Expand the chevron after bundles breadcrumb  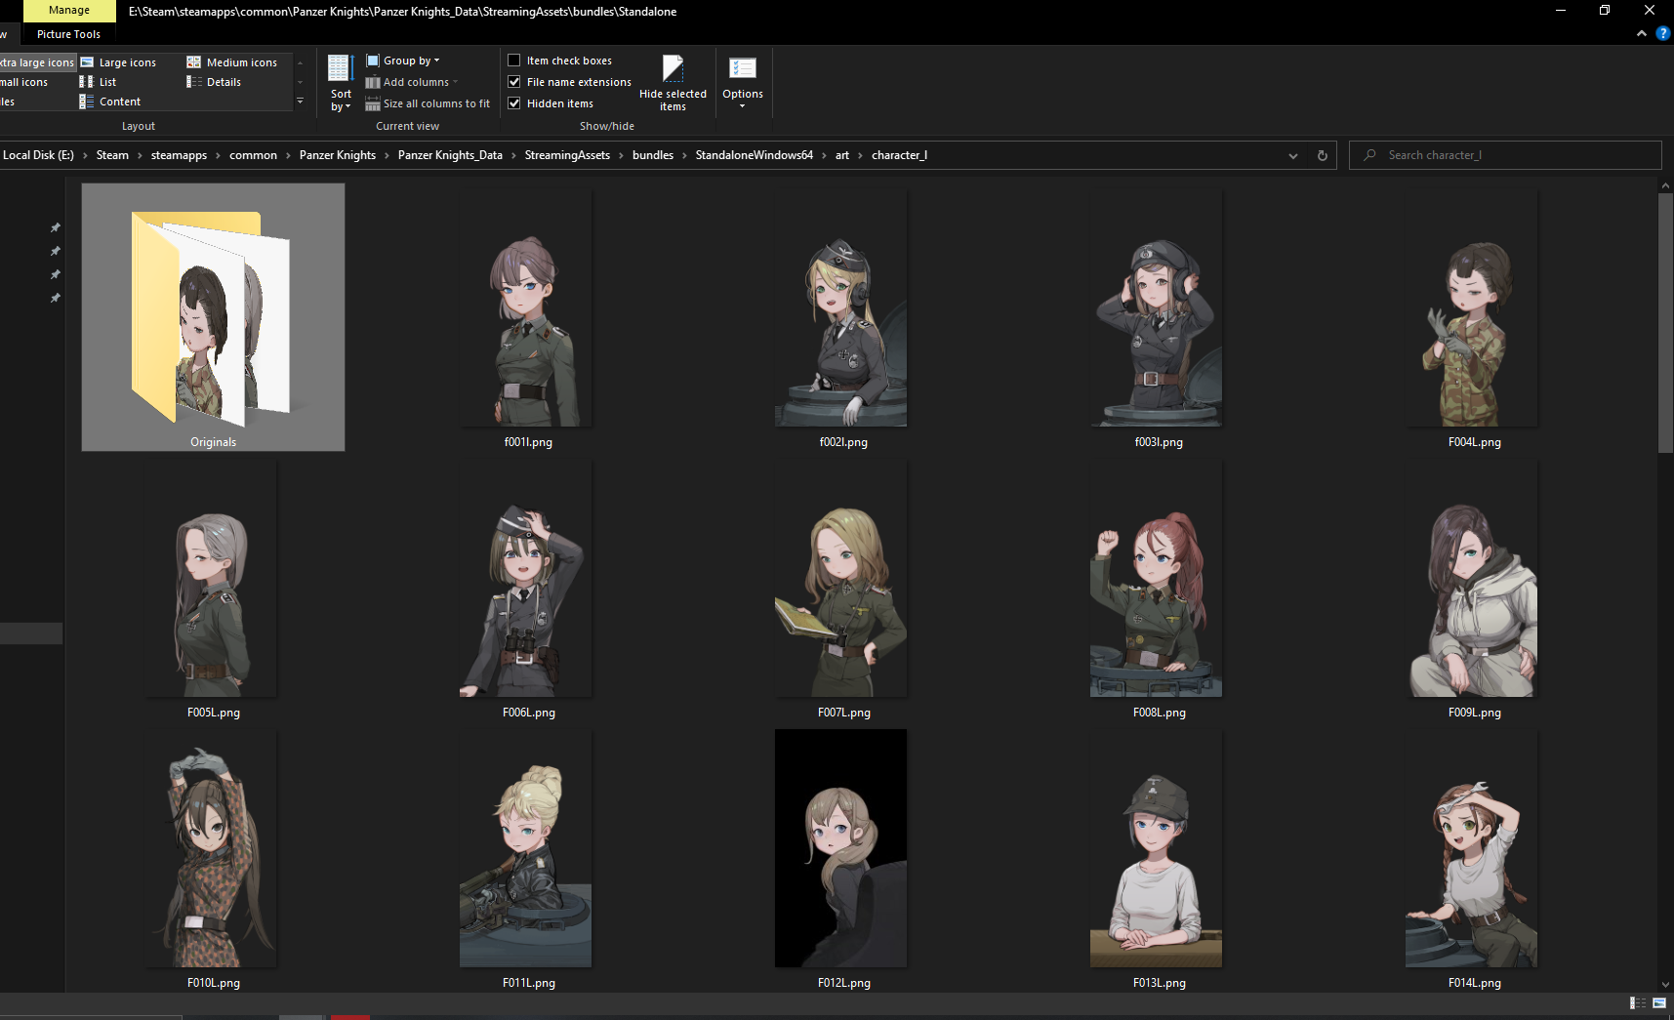[684, 155]
